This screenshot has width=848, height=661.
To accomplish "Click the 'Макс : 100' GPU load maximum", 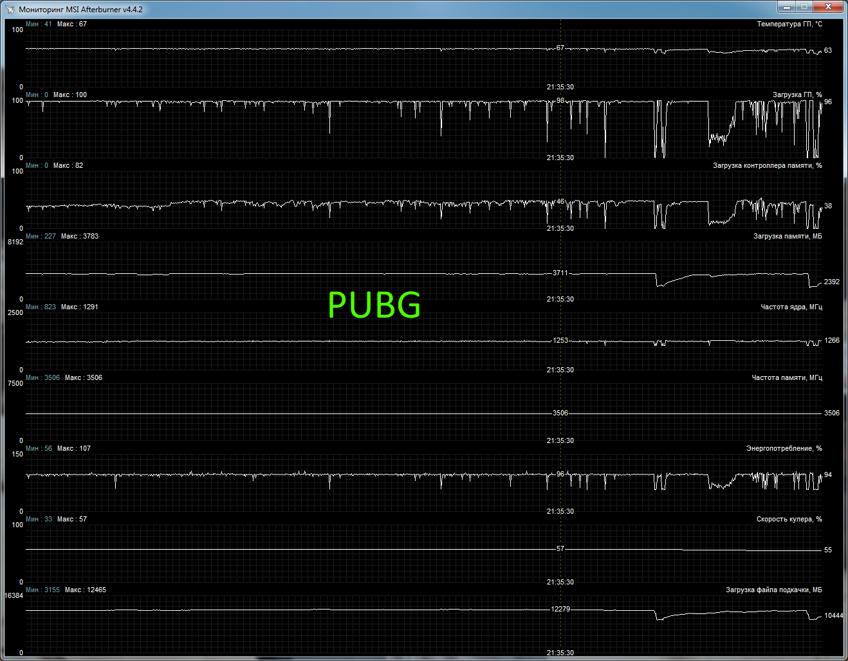I will pyautogui.click(x=70, y=95).
